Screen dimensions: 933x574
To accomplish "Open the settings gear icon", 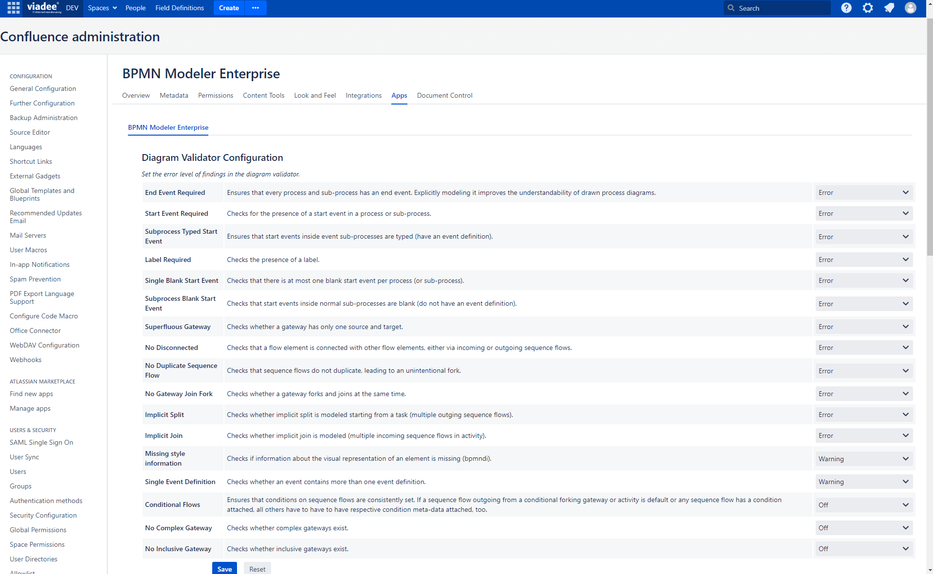I will pyautogui.click(x=868, y=8).
